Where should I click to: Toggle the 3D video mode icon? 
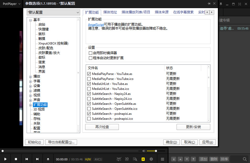(126, 159)
